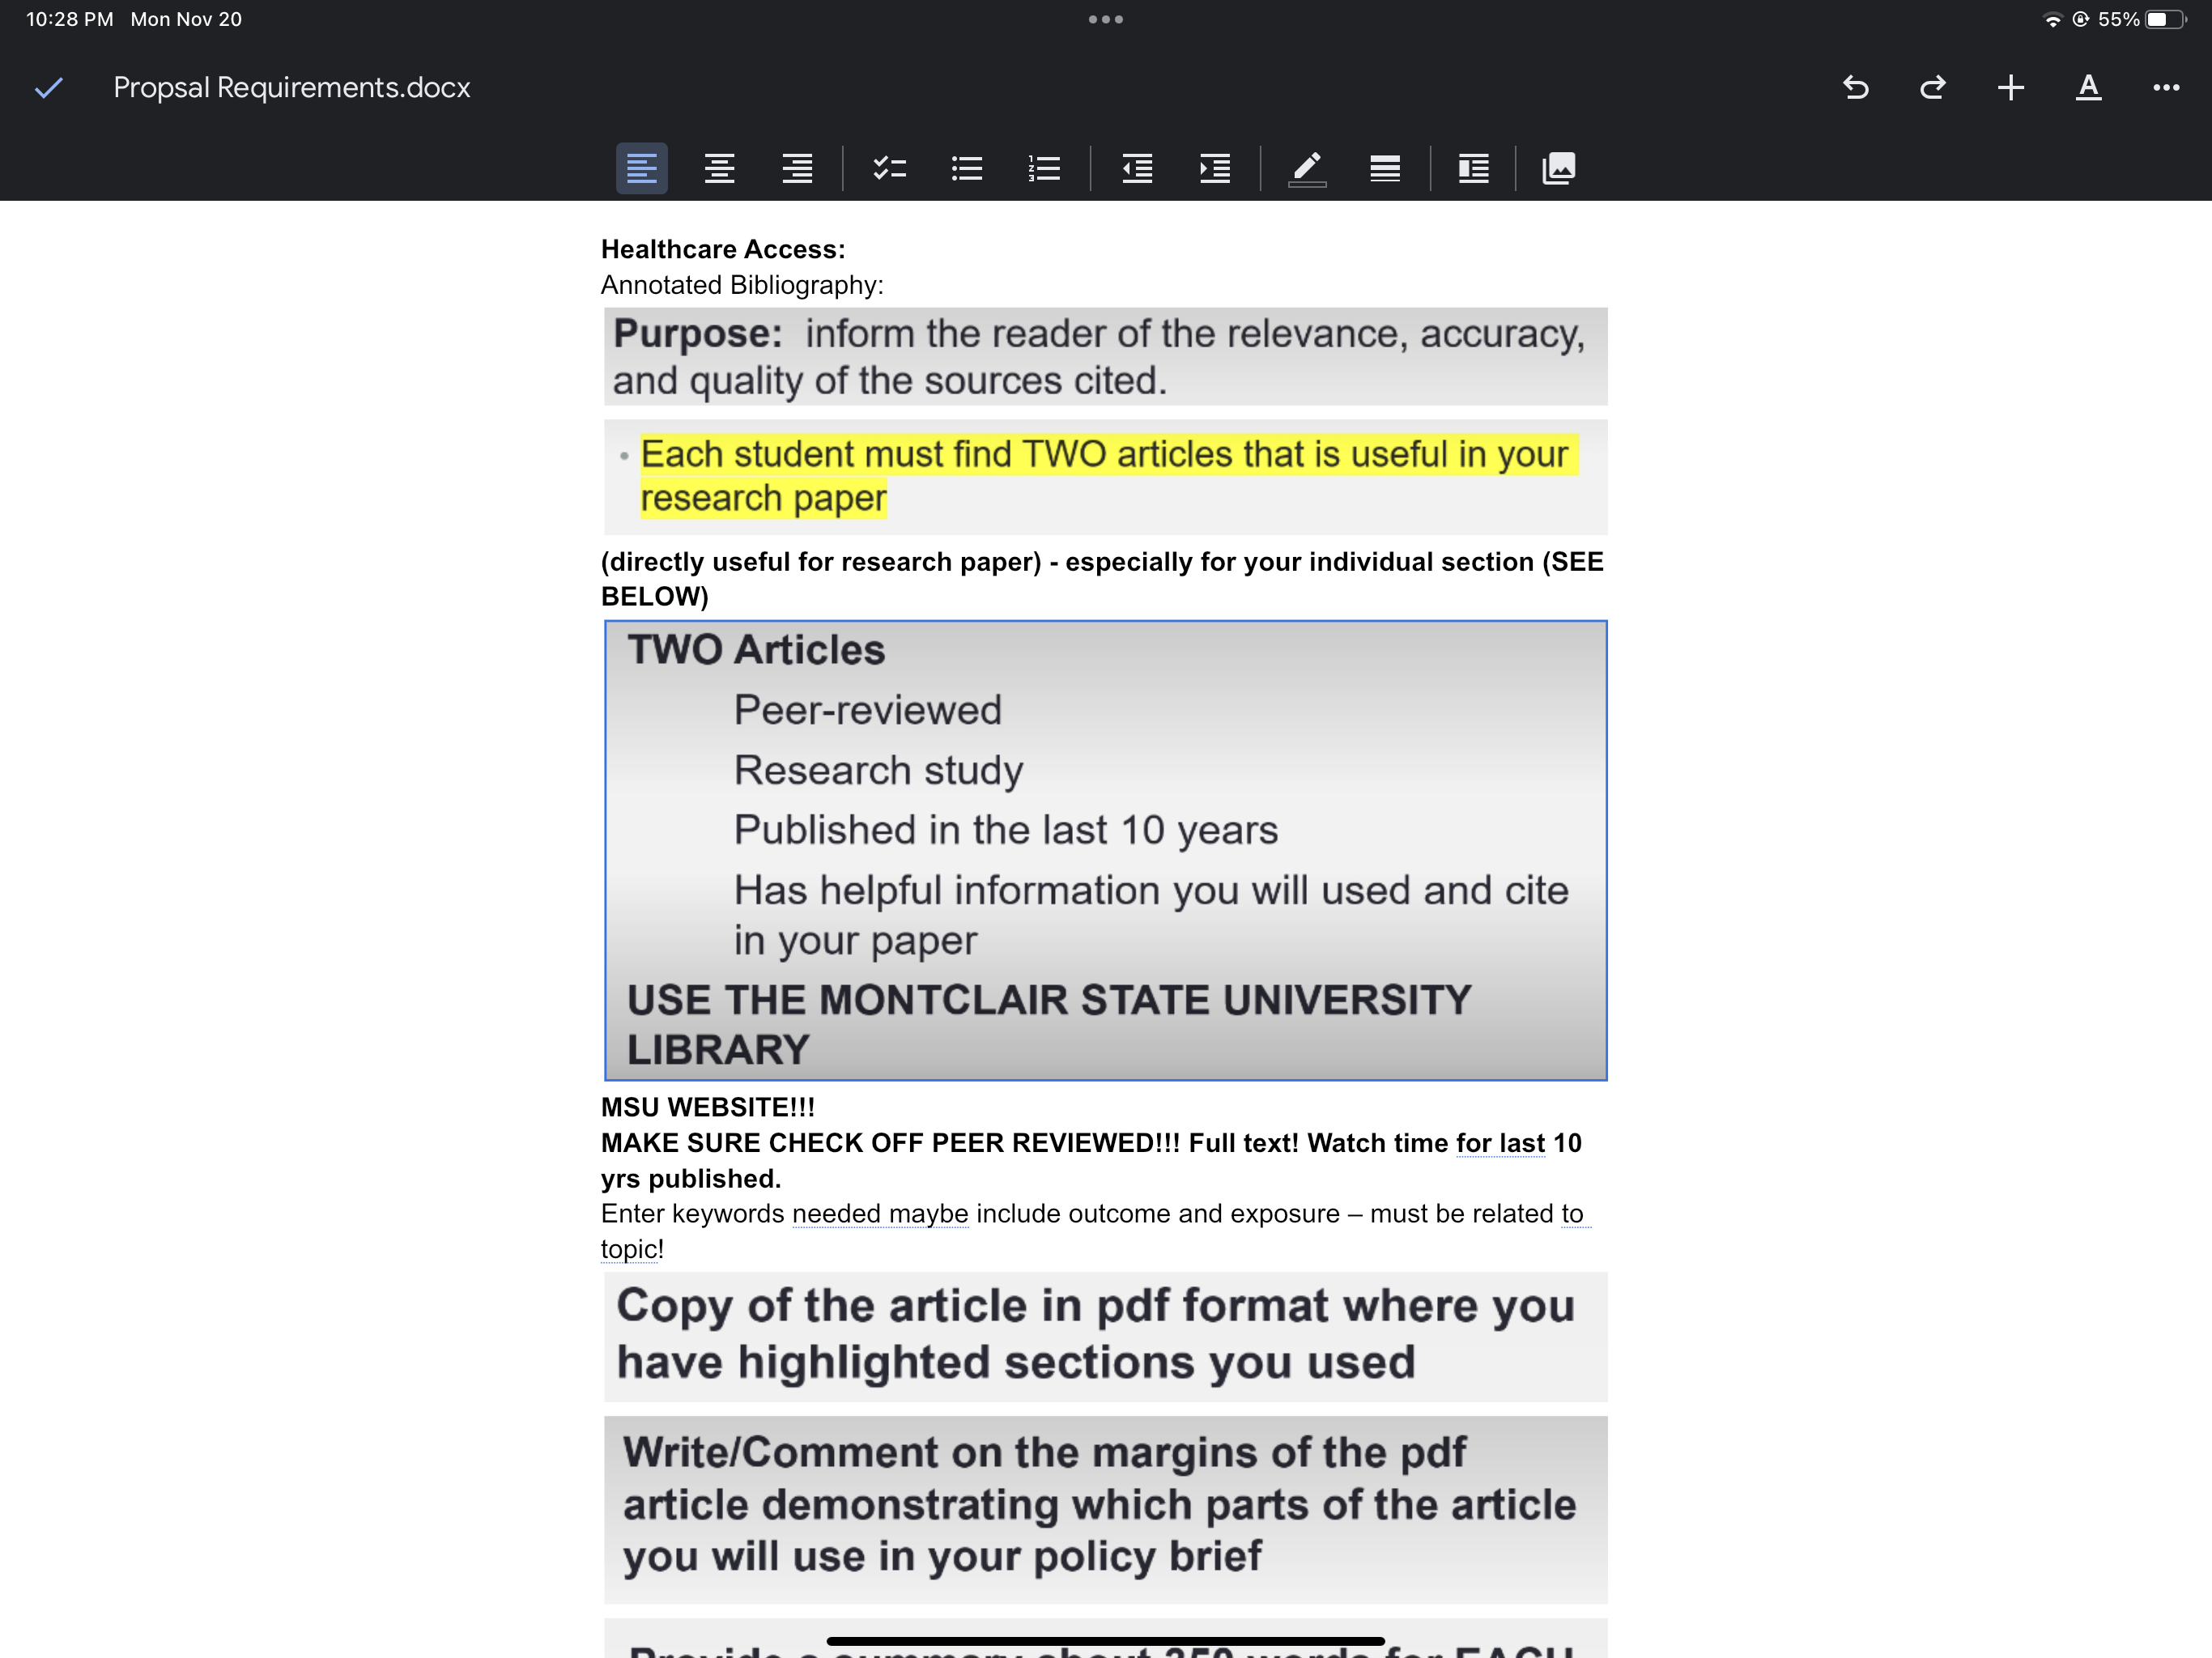Select the TWO Articles image

pos(1105,850)
